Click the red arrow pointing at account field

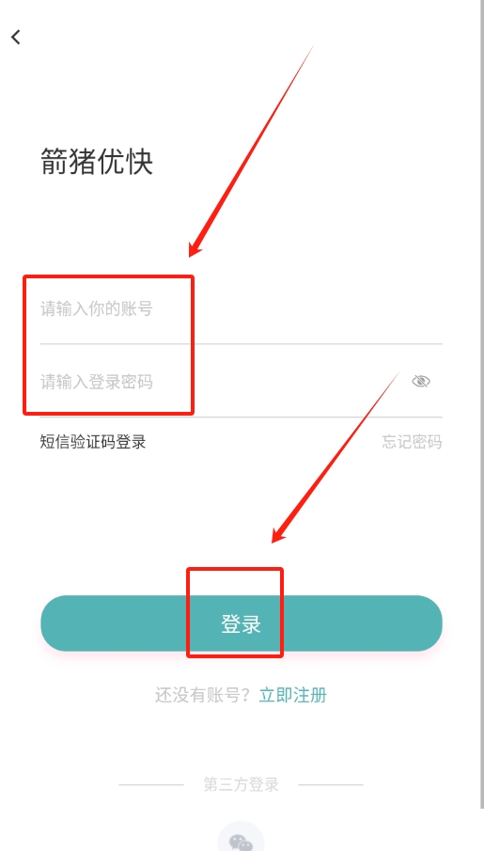251,150
